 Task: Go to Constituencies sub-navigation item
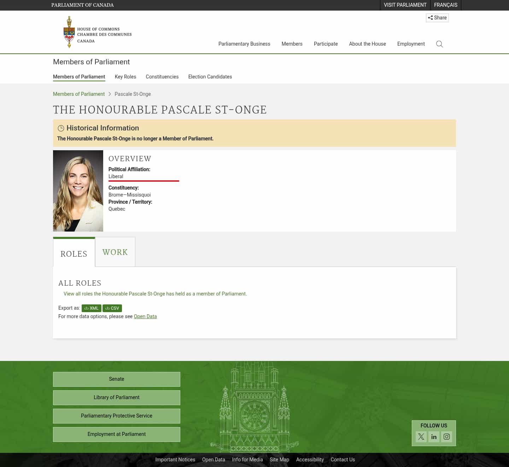click(x=162, y=77)
